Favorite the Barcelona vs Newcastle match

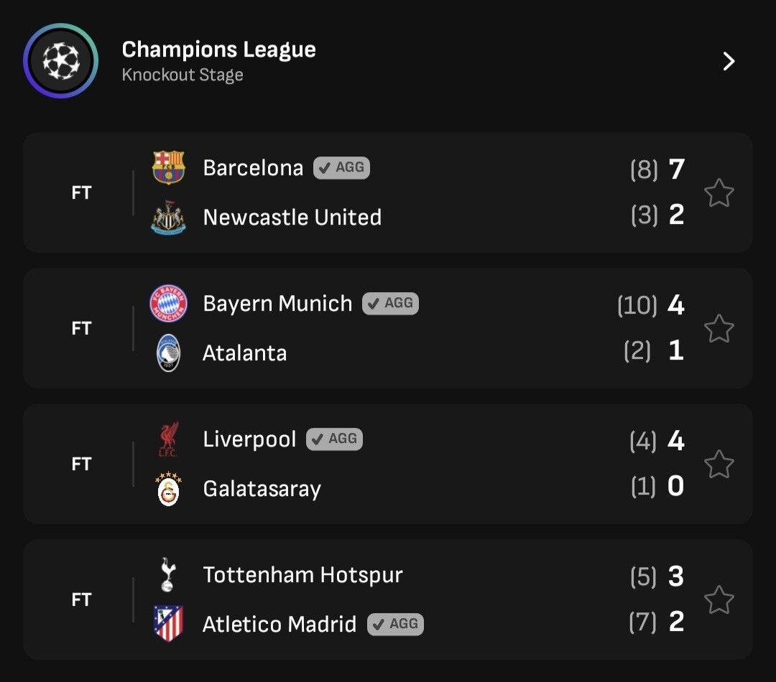coord(719,193)
